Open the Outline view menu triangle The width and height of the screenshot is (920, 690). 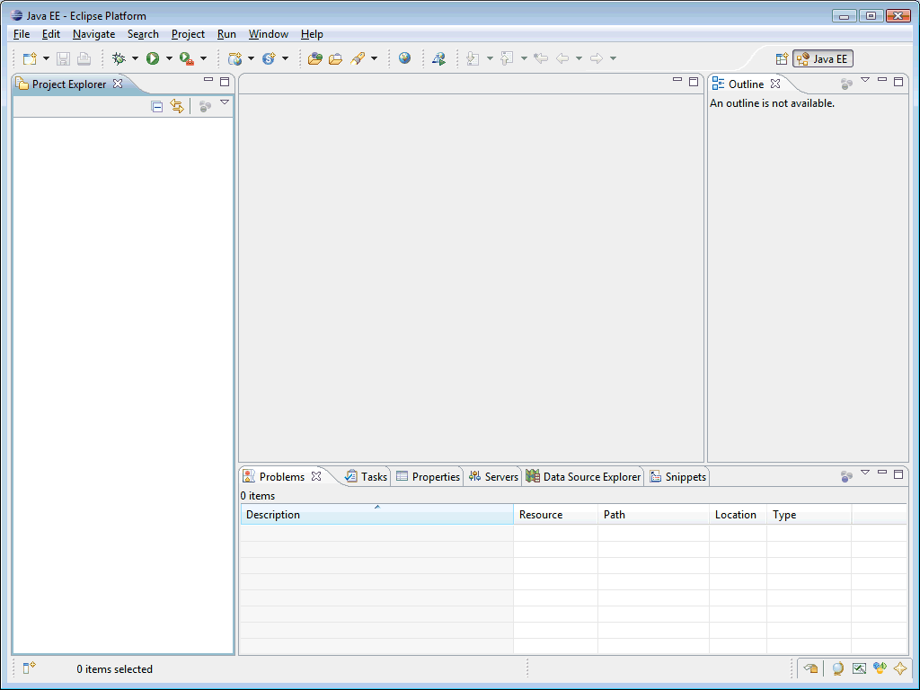click(865, 80)
